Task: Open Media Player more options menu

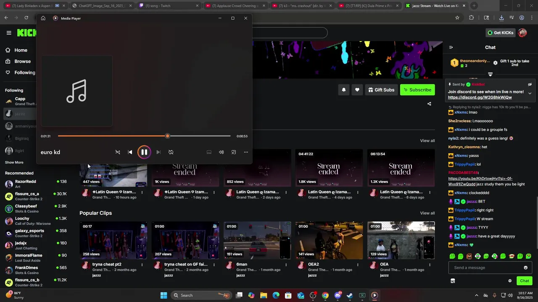Action: coord(246,152)
